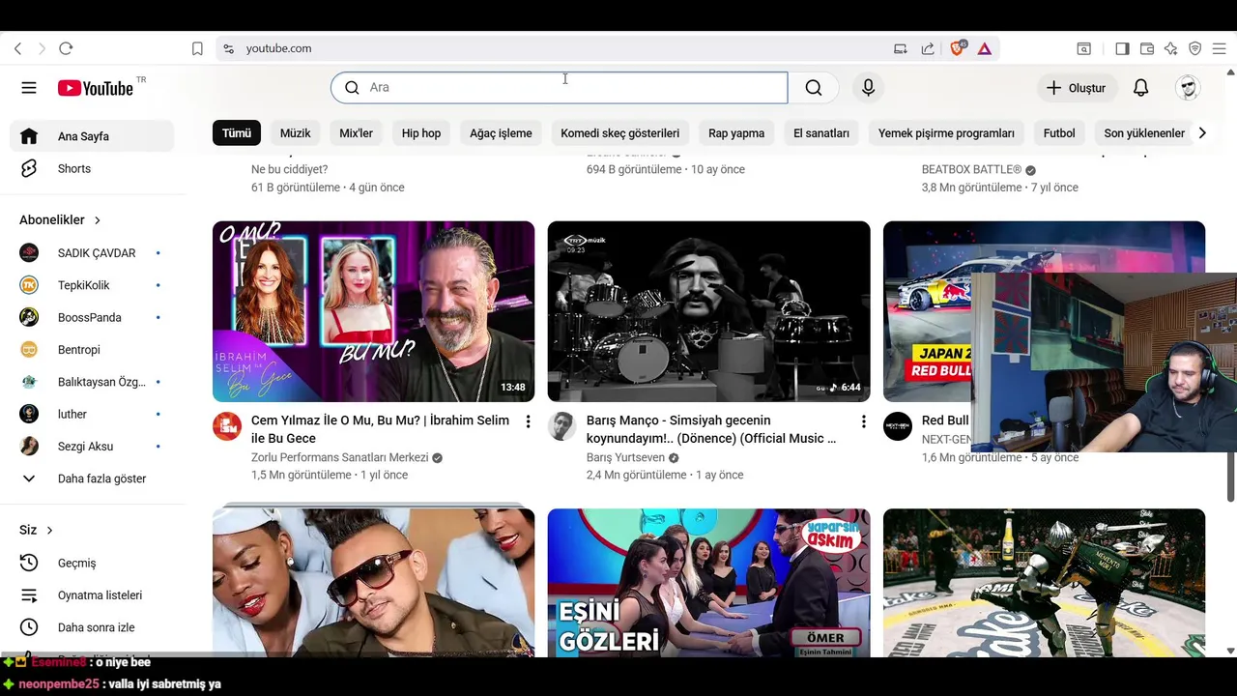The height and width of the screenshot is (696, 1237).
Task: Click the Oluştur create button
Action: coord(1076,88)
